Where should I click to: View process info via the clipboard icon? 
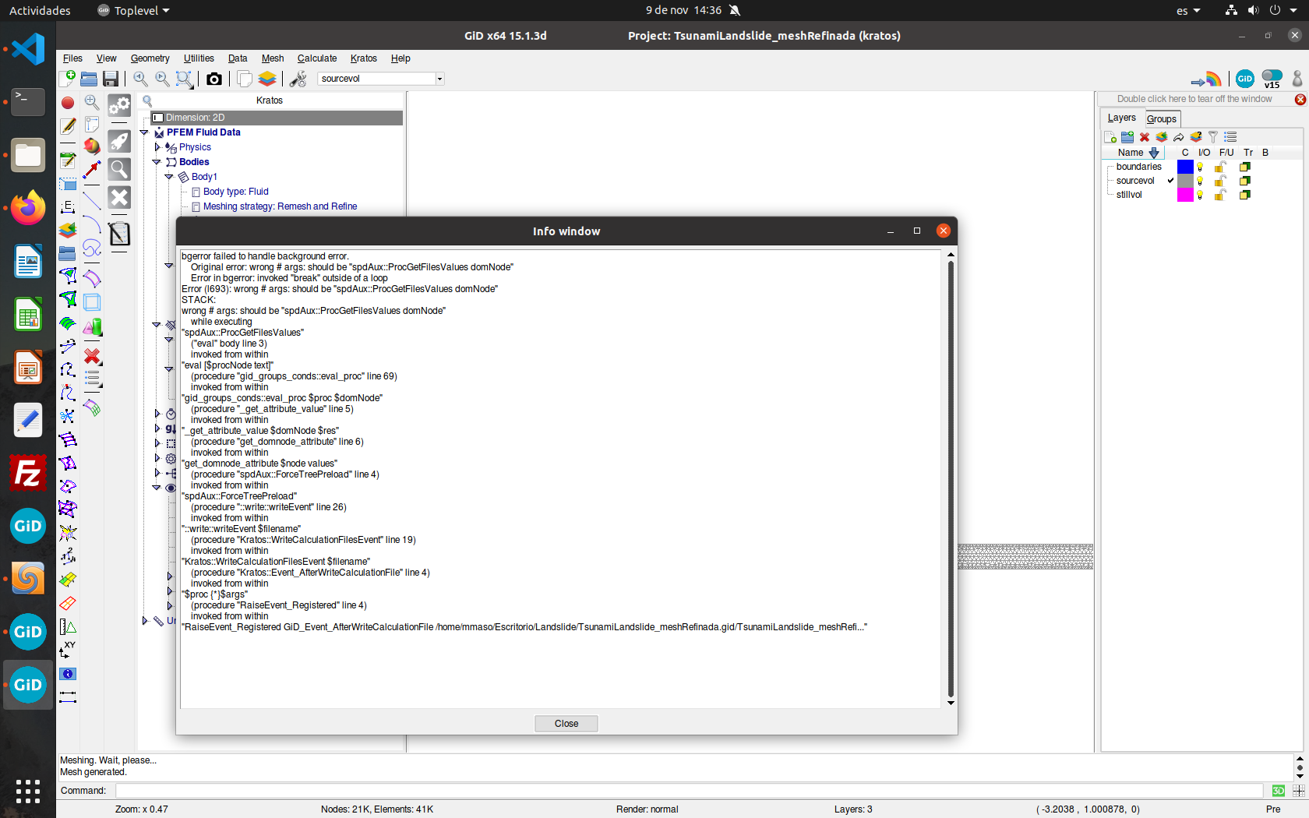(x=120, y=234)
